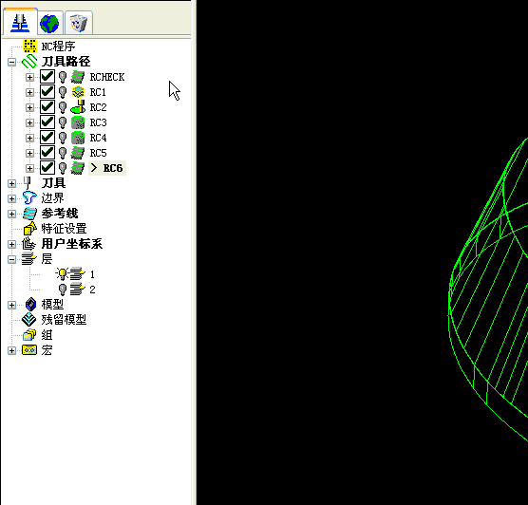Open the globe browser tab

(x=49, y=23)
